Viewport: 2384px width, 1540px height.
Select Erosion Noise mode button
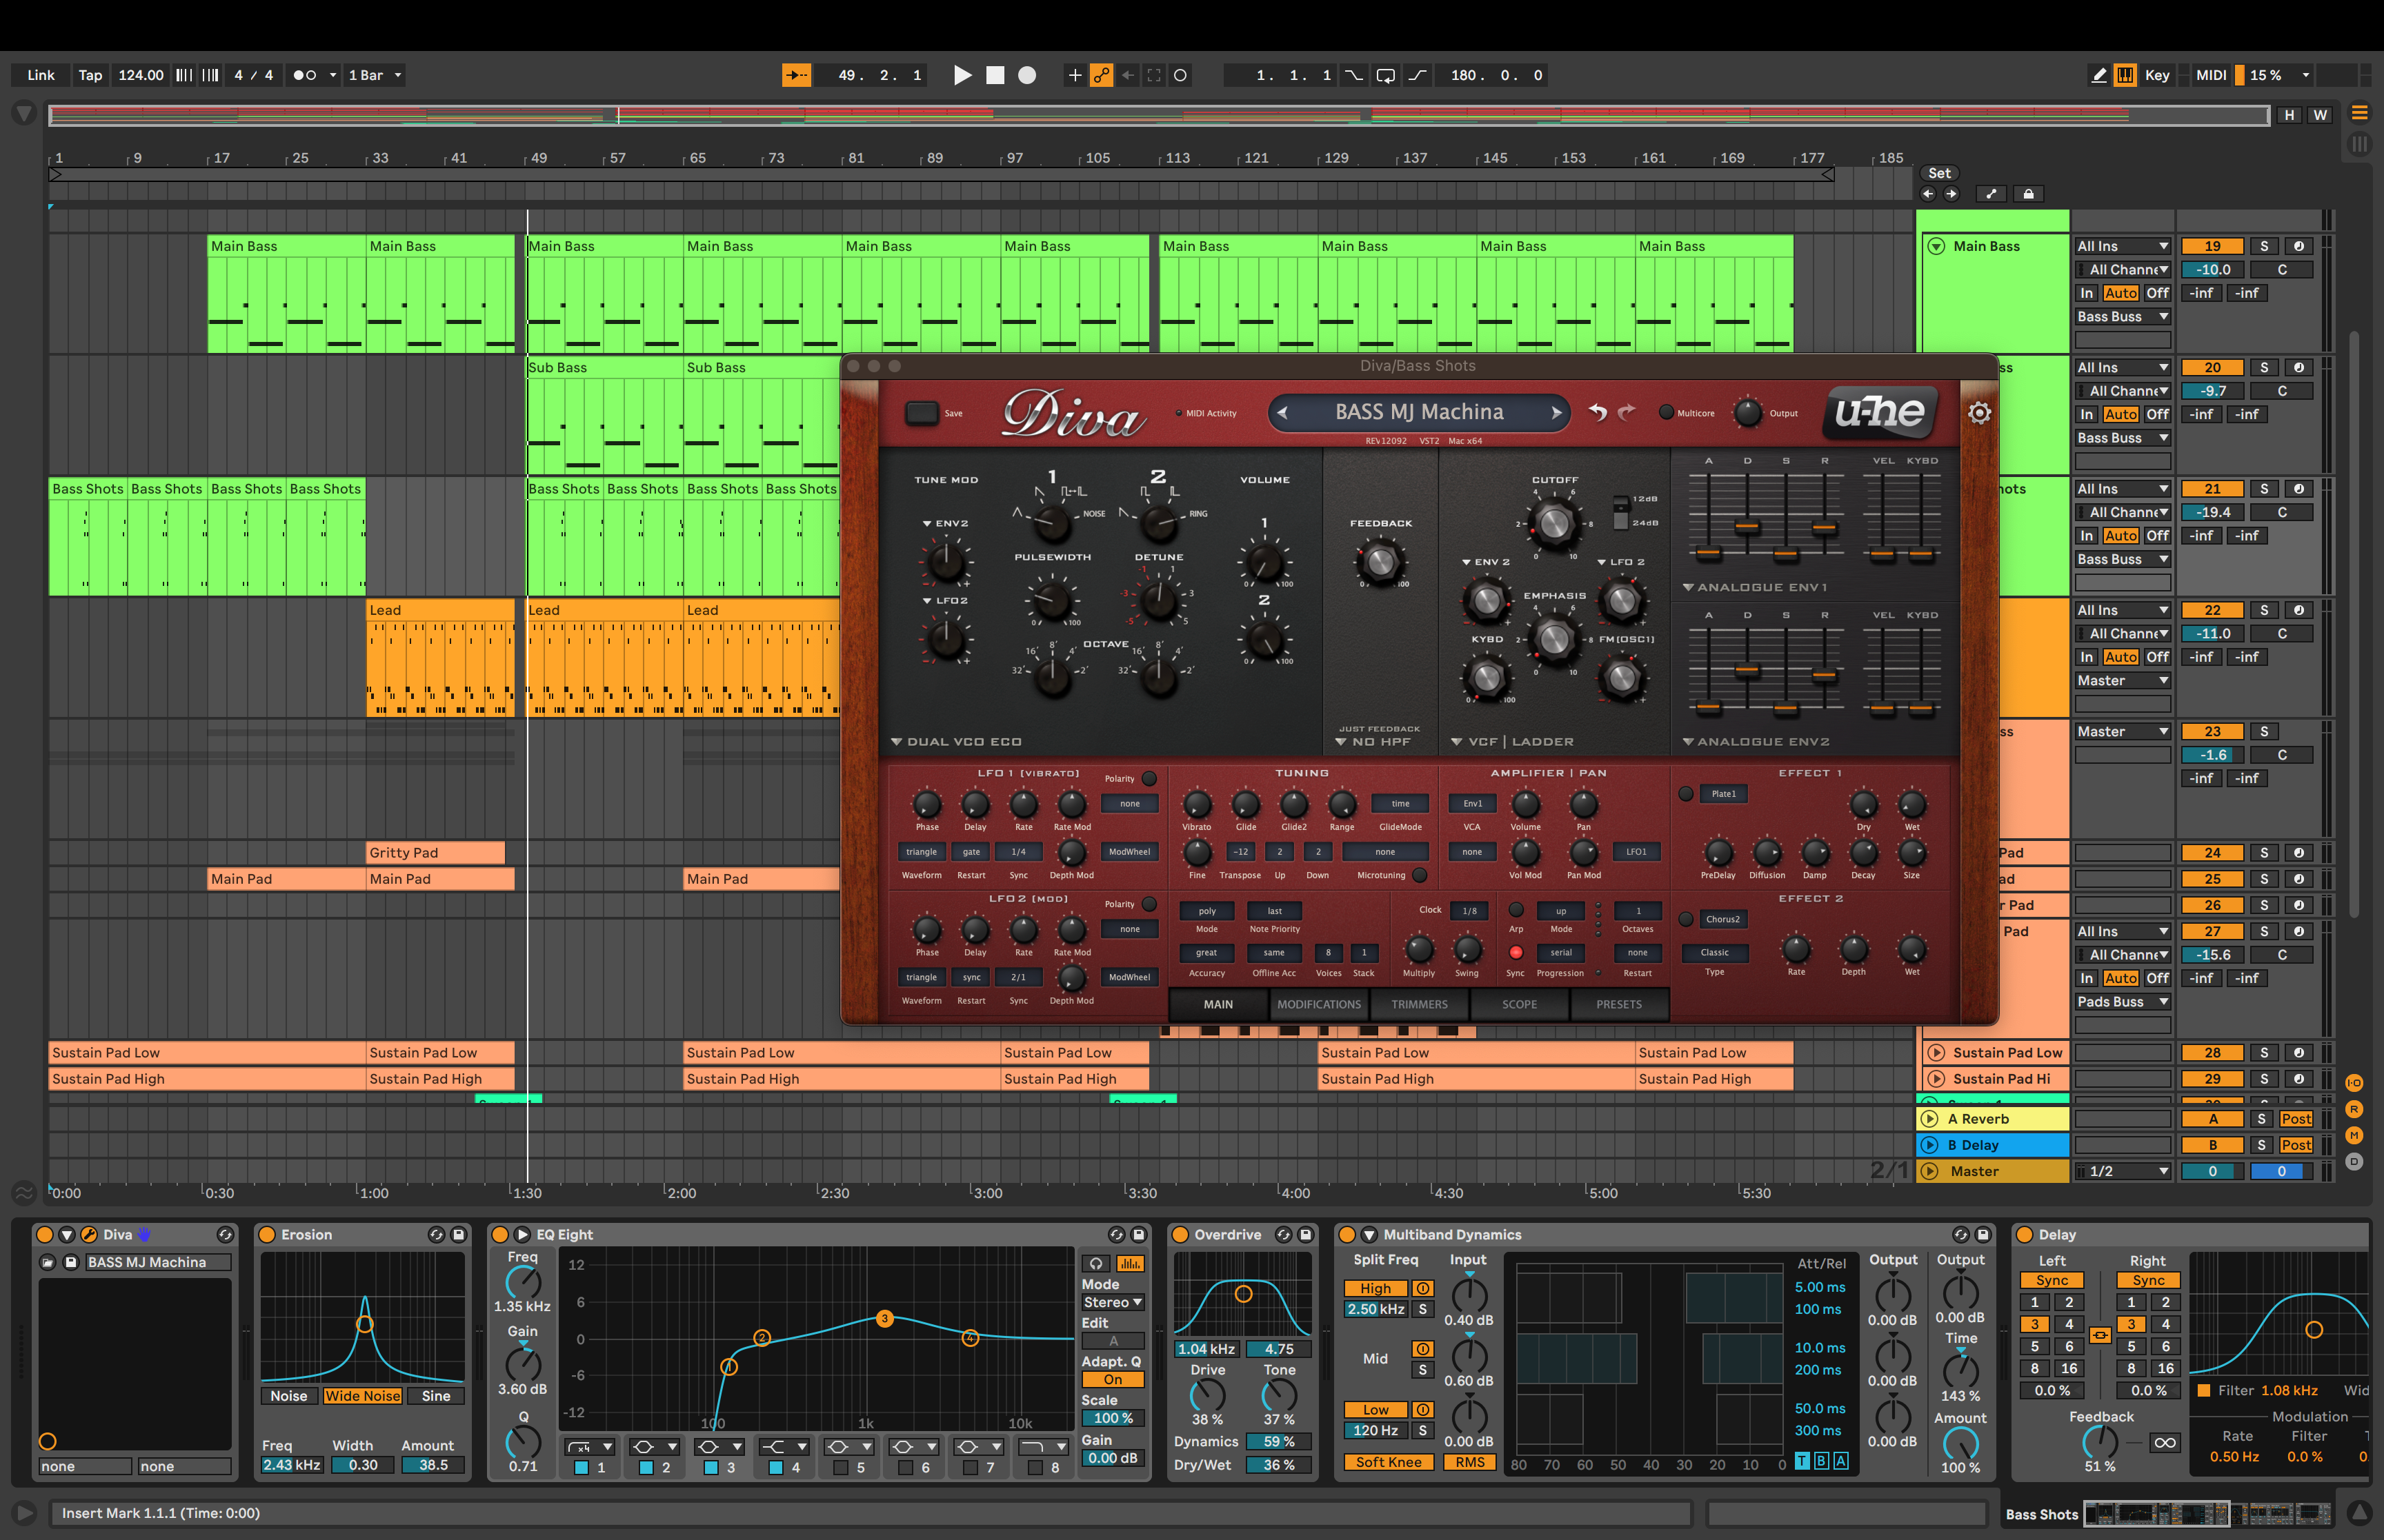click(x=288, y=1396)
